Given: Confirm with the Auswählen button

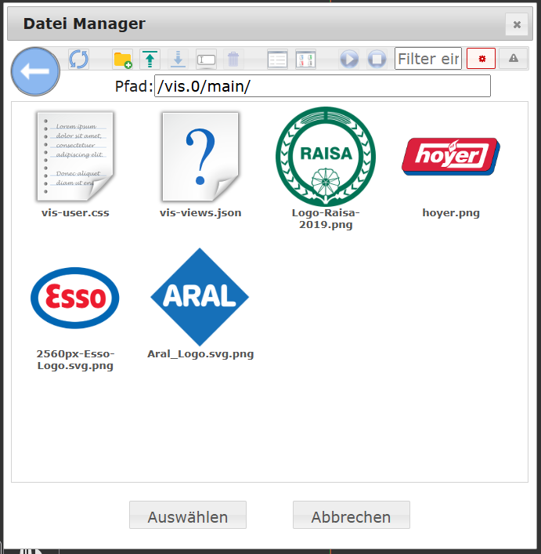Looking at the screenshot, I should click(188, 515).
